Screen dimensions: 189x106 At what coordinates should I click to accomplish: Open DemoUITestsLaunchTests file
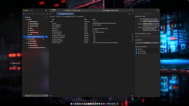pos(37,48)
